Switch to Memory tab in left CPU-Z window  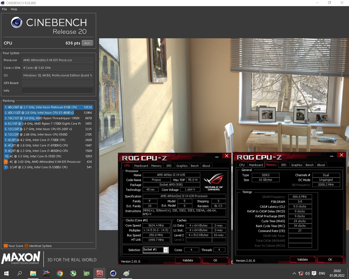coord(156,166)
